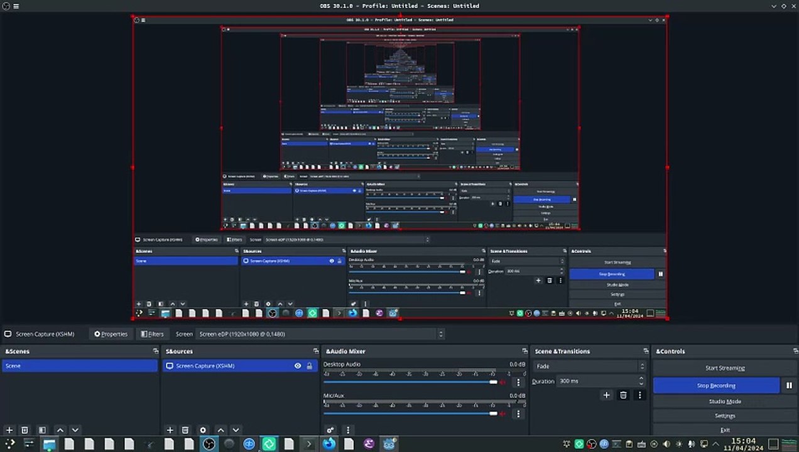
Task: Pause the recording
Action: point(789,385)
